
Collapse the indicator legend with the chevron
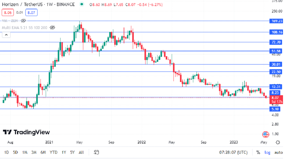pyautogui.click(x=6, y=35)
